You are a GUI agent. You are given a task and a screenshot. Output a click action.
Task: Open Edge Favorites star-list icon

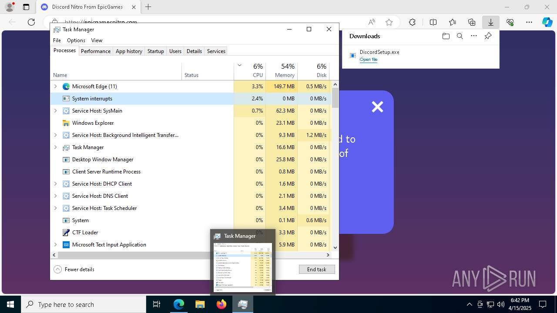(x=453, y=22)
